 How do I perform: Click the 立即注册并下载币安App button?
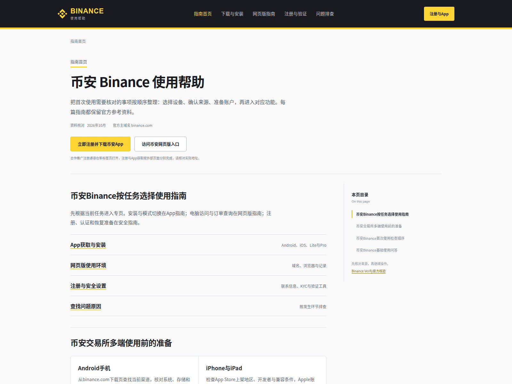pos(100,144)
